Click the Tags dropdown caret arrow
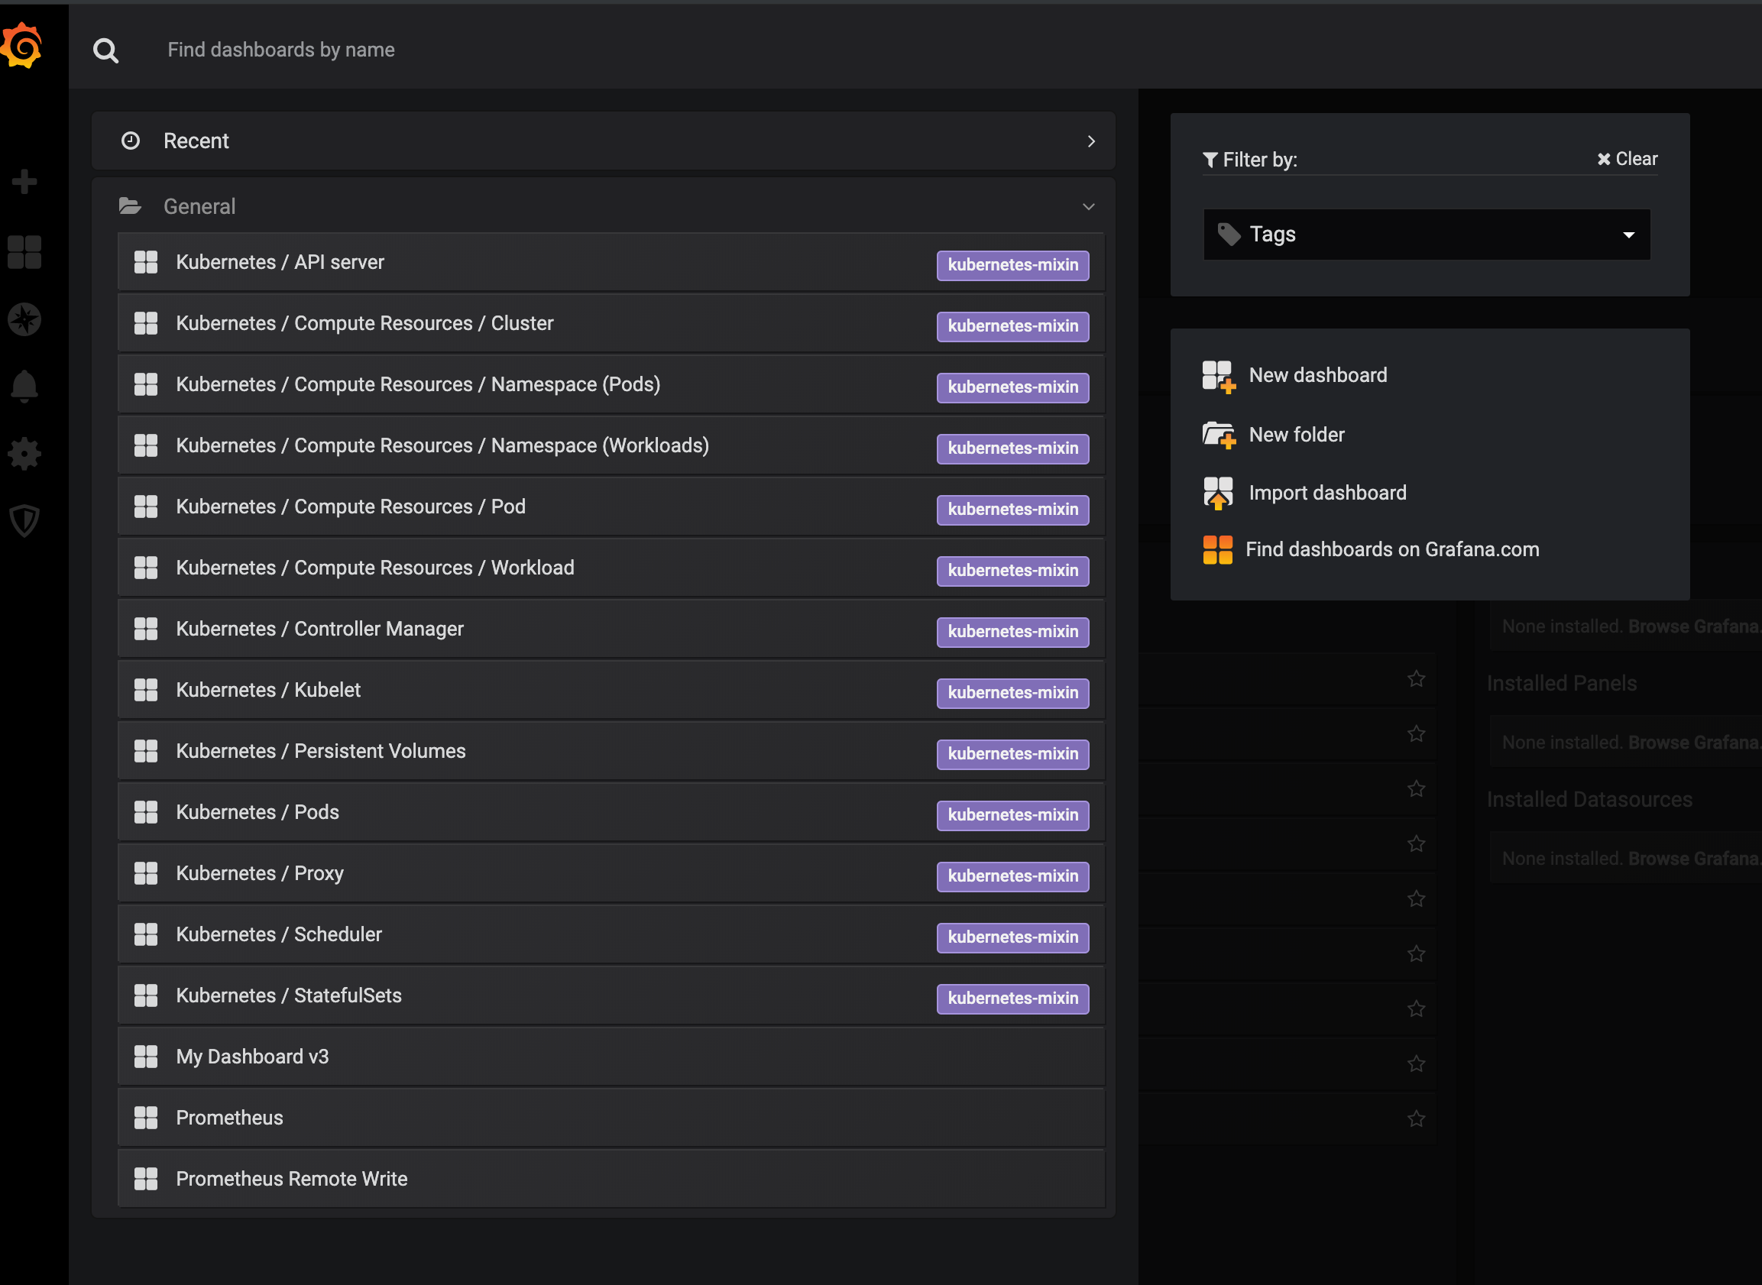This screenshot has height=1285, width=1762. coord(1628,235)
